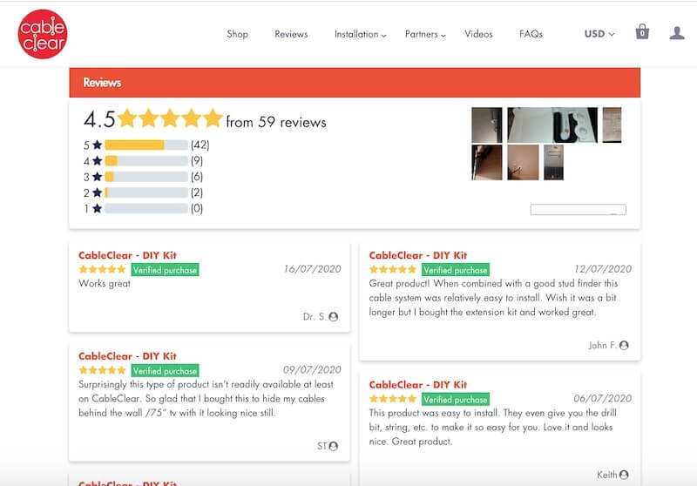Click Verified purchase badge on John F. review
This screenshot has width=697, height=486.
tap(456, 270)
